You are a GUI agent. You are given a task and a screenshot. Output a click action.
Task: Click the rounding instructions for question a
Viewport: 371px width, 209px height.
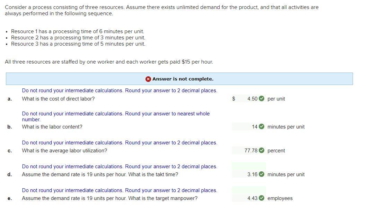tap(120, 91)
